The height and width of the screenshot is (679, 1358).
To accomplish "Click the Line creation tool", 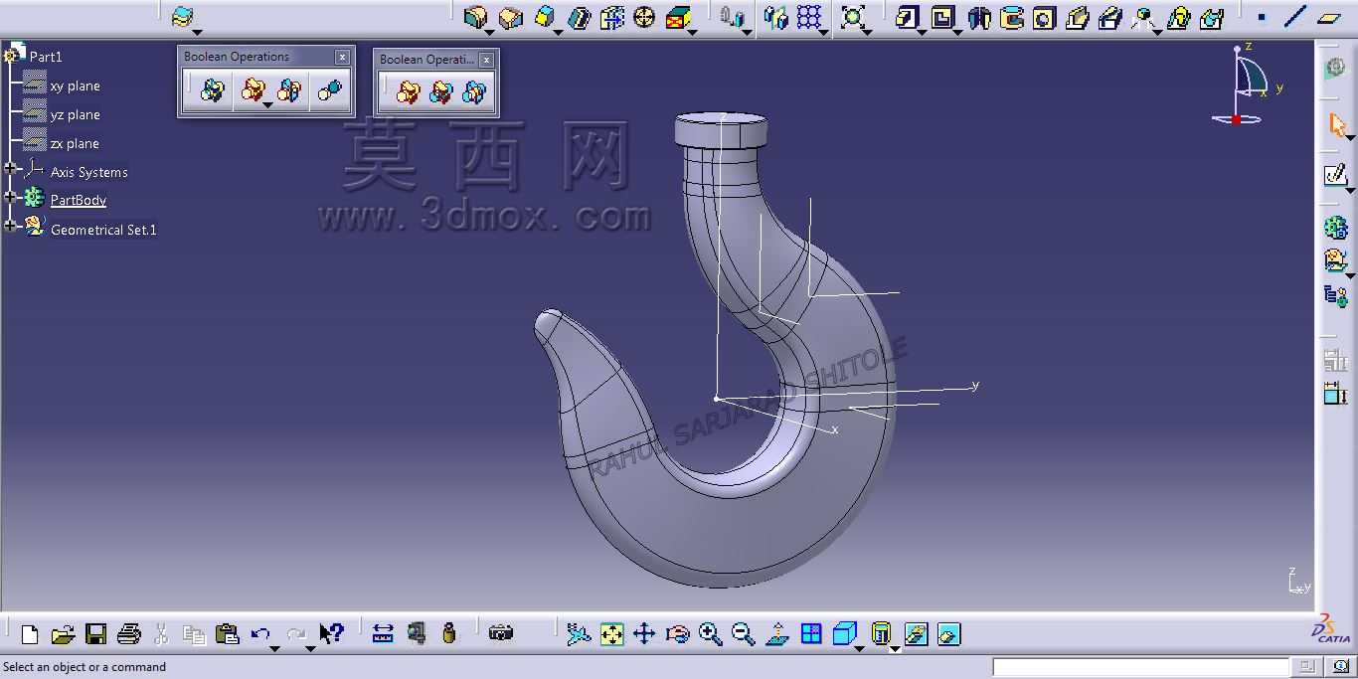I will [x=1294, y=17].
